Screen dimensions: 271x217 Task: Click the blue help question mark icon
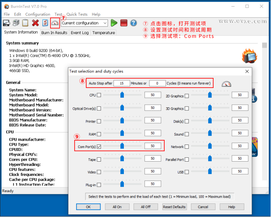pos(134,23)
